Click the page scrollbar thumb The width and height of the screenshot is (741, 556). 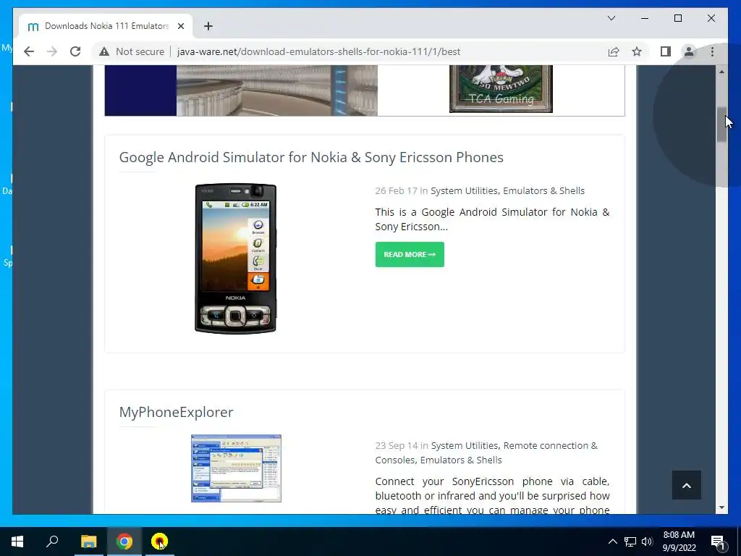click(721, 124)
